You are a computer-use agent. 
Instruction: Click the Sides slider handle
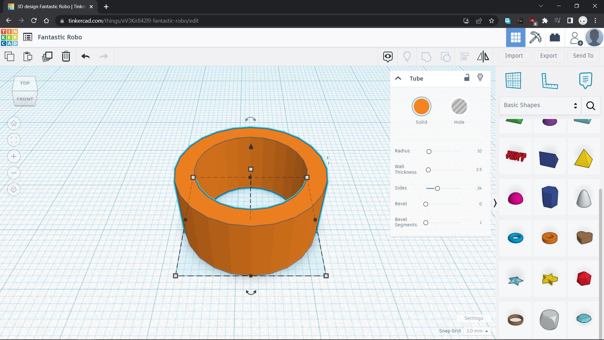(x=437, y=189)
